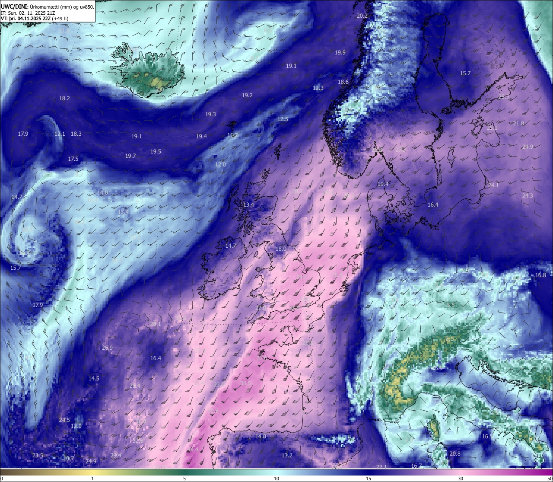Click the 19.5 value label
Viewport: 553px width, 482px height.
(156, 151)
